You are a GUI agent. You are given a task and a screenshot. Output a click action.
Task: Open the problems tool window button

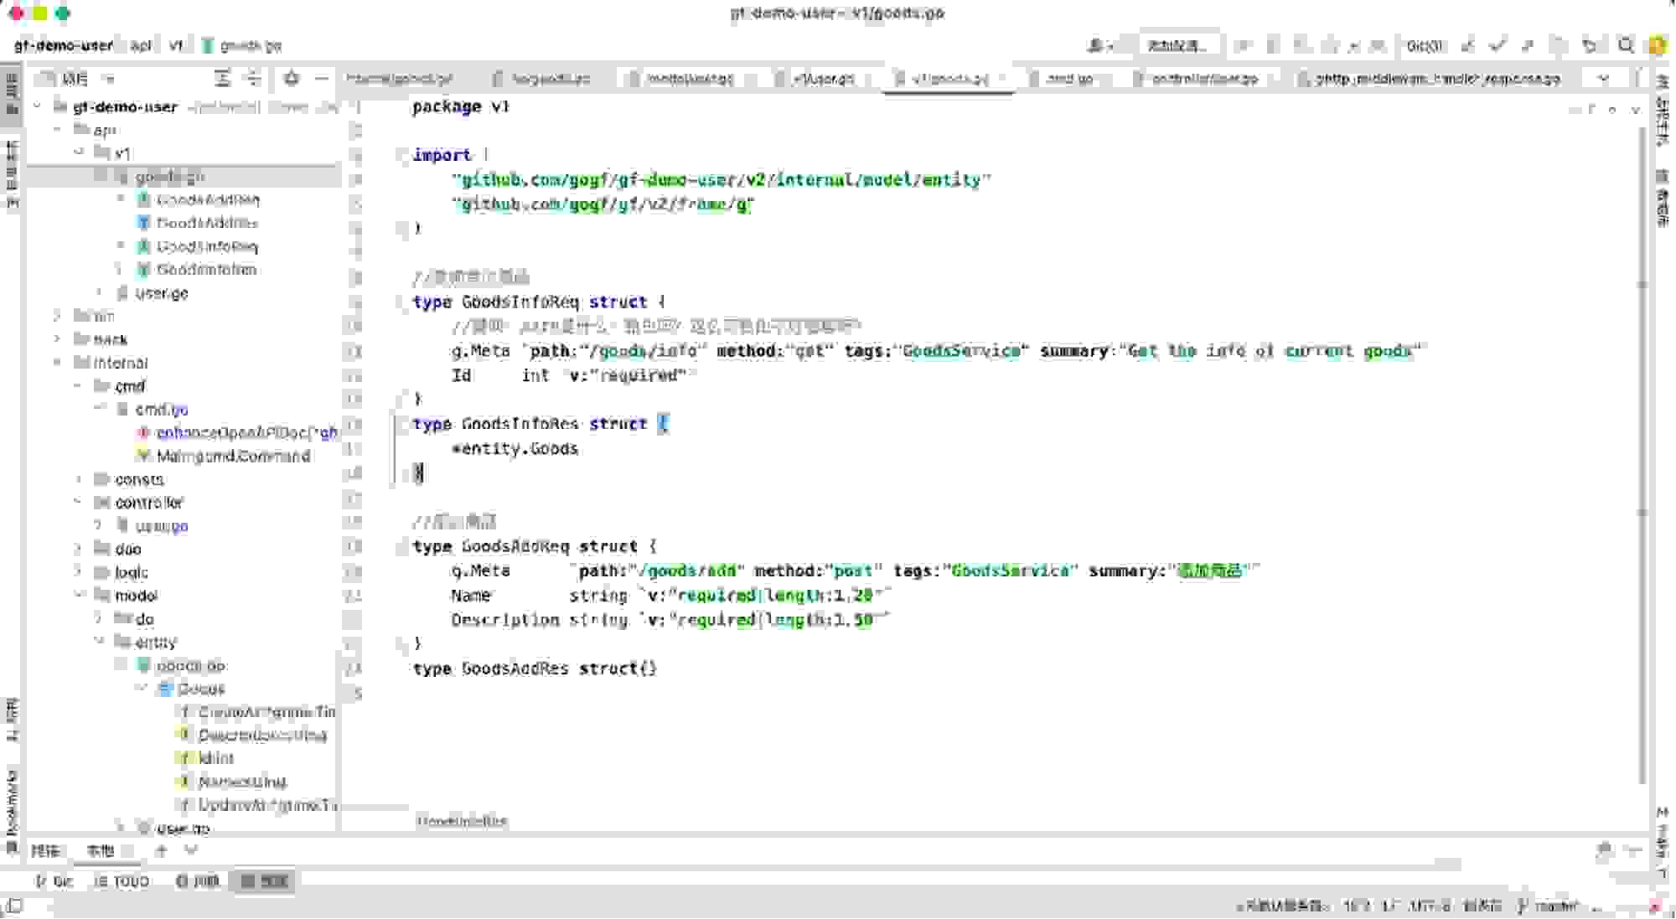(198, 881)
